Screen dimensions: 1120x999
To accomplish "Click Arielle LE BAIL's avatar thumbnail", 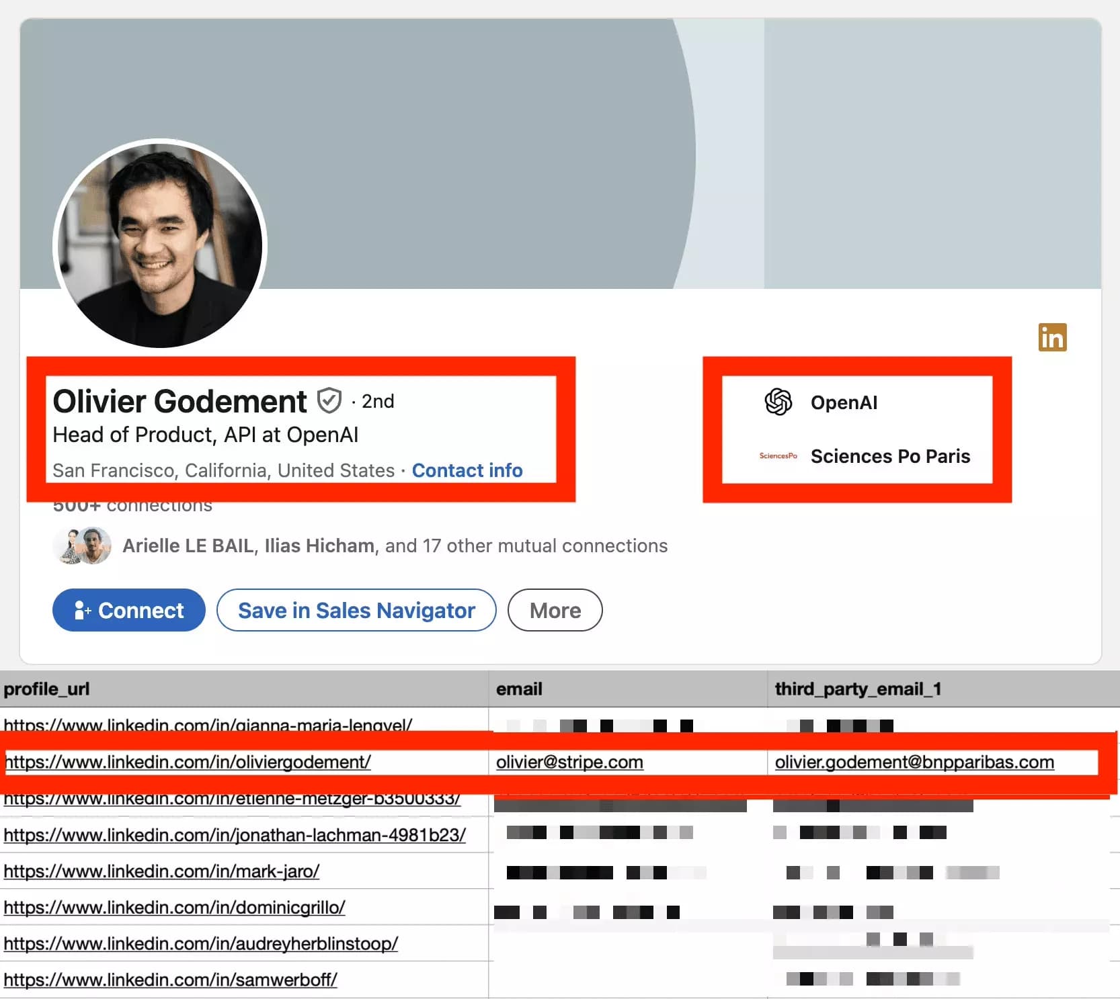I will (69, 545).
